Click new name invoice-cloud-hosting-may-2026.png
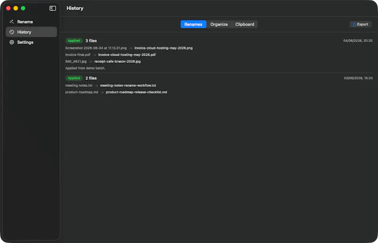The height and width of the screenshot is (243, 378). pos(163,48)
